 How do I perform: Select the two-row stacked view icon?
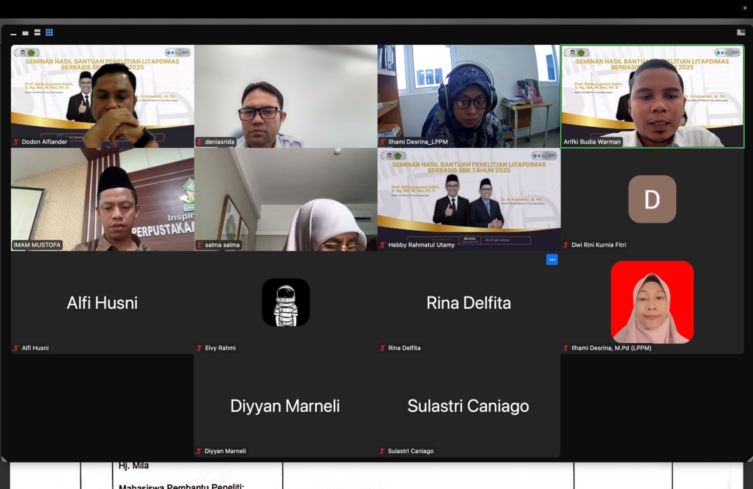[x=37, y=32]
